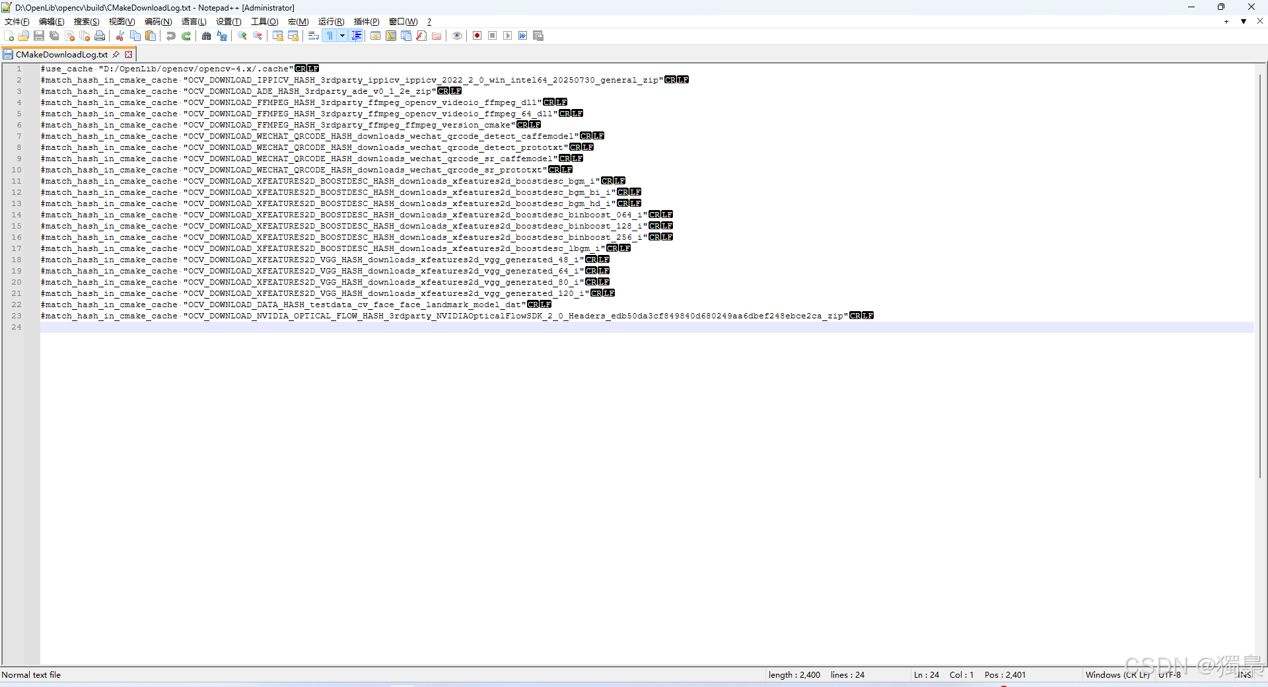Click the Save All icon
The height and width of the screenshot is (687, 1268).
(x=54, y=36)
